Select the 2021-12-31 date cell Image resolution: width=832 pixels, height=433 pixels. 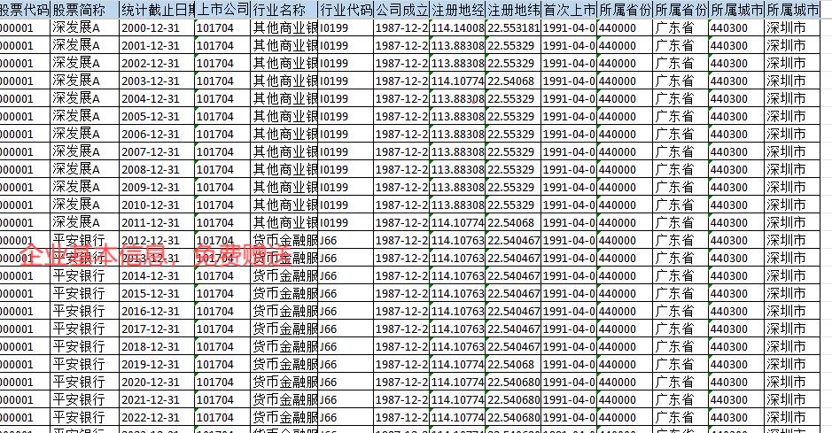(157, 399)
